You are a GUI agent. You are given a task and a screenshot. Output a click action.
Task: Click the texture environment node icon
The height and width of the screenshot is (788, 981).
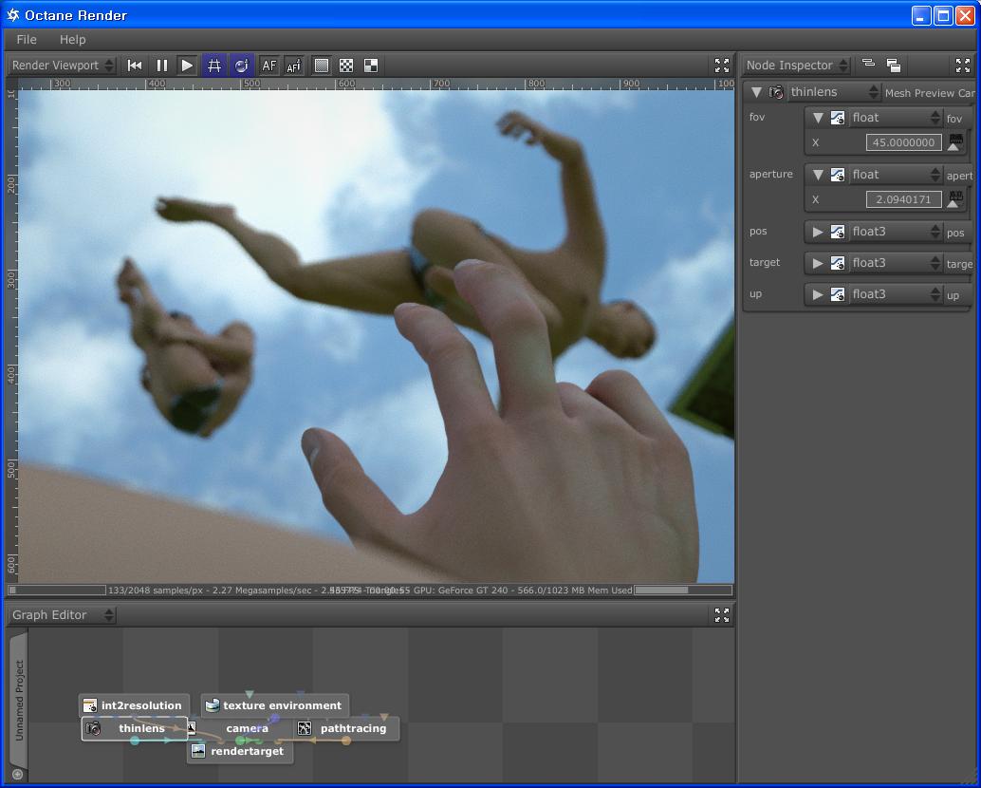213,705
